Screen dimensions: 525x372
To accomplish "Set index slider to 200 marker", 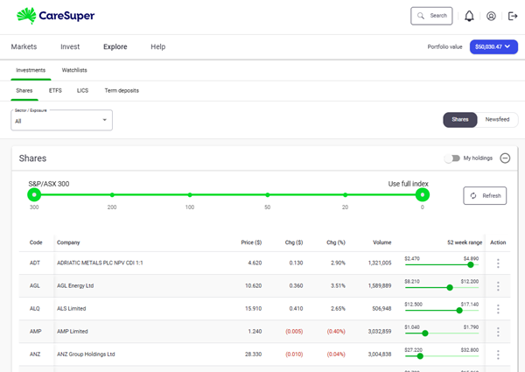I will click(112, 194).
